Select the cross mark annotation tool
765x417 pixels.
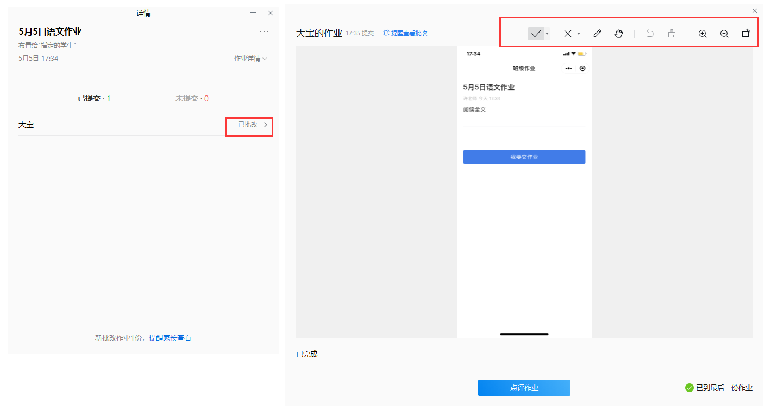coord(567,34)
